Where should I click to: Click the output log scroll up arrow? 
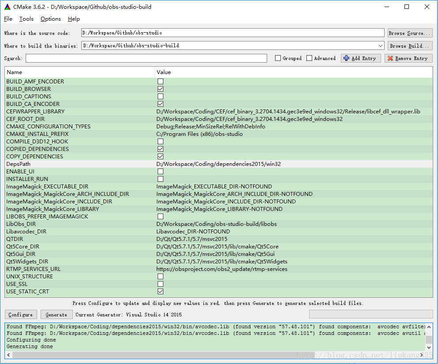point(429,326)
